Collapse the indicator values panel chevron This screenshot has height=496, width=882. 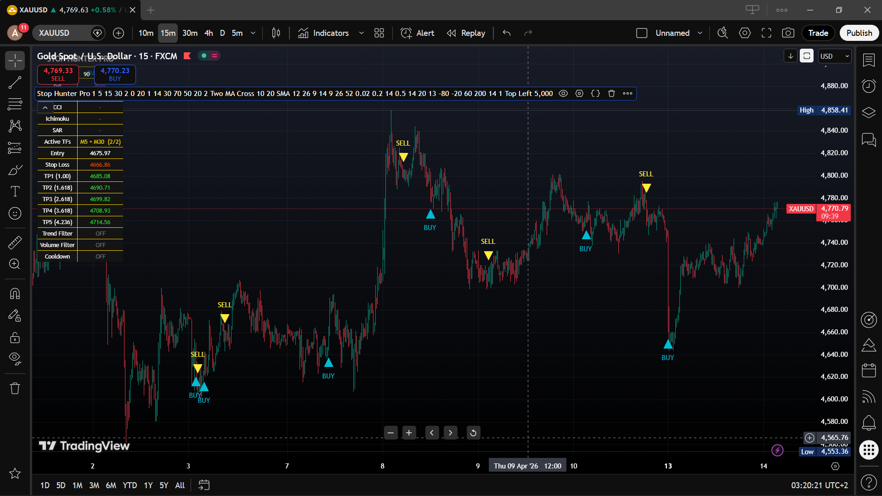coord(45,107)
